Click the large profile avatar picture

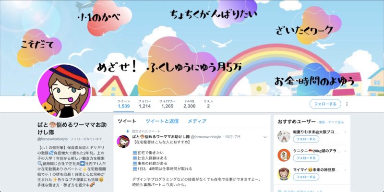click(x=64, y=91)
